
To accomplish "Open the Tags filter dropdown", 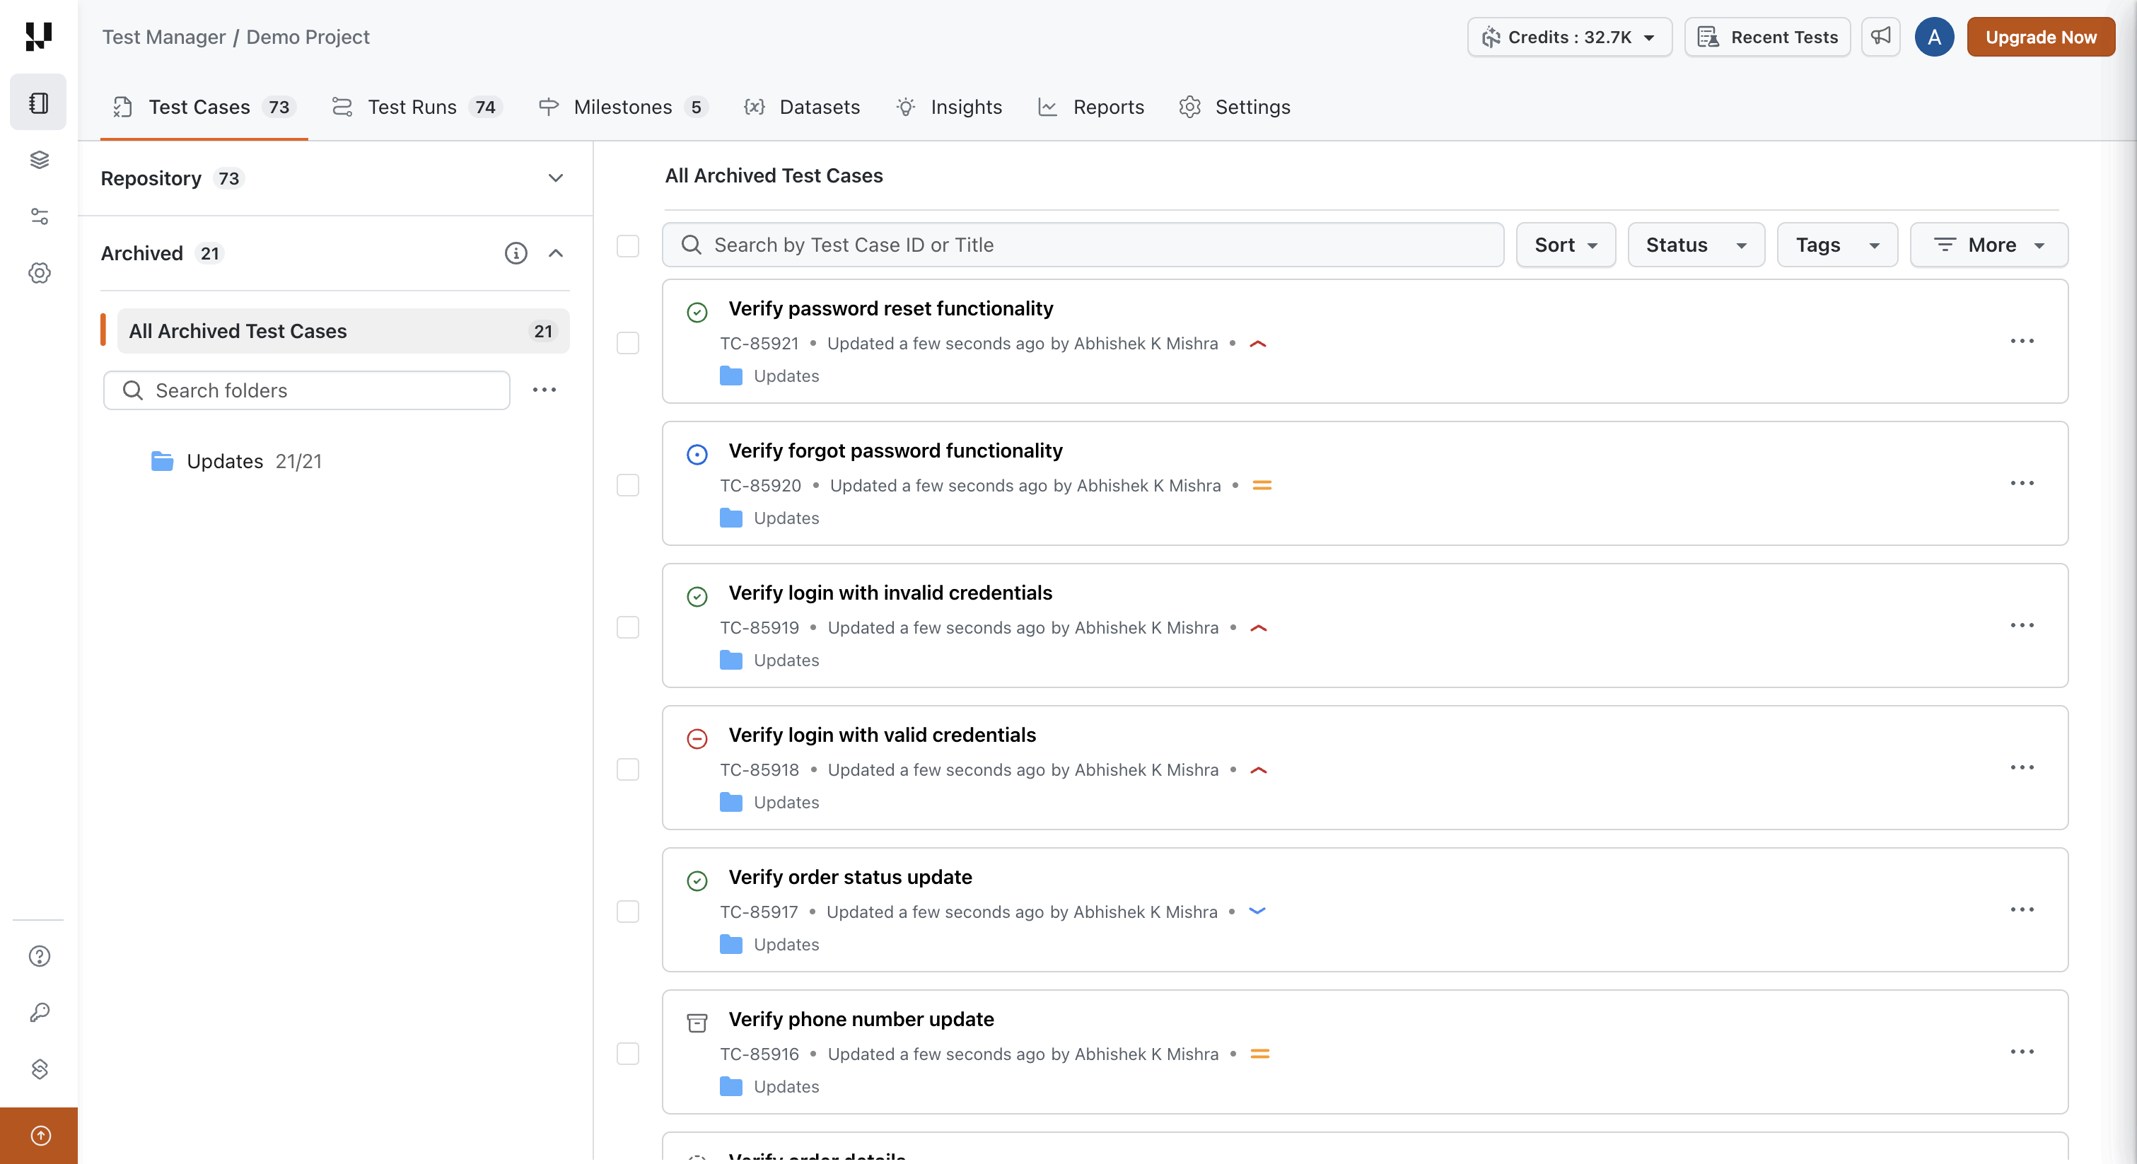I will (x=1836, y=245).
